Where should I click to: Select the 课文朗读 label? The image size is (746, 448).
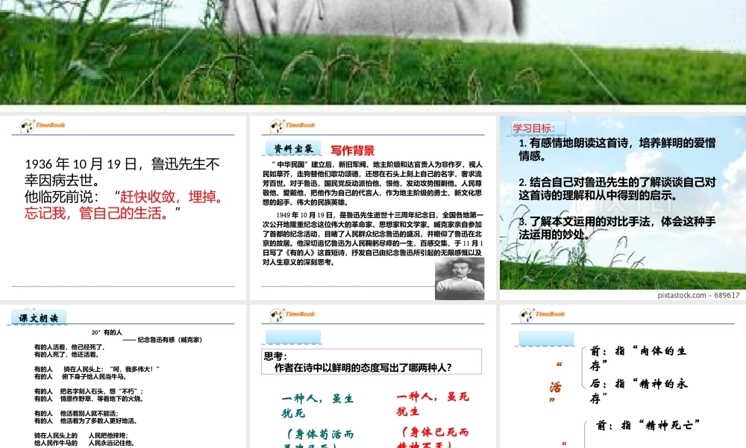[x=39, y=318]
